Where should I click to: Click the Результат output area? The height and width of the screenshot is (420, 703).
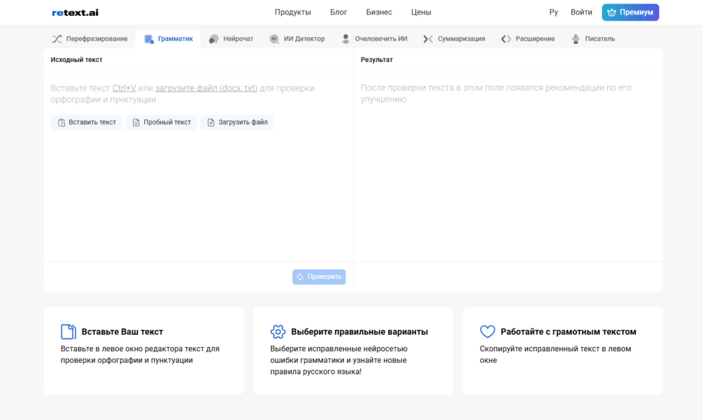click(508, 167)
